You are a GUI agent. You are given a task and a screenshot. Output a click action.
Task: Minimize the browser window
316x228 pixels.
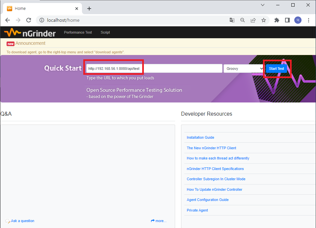coord(278,5)
